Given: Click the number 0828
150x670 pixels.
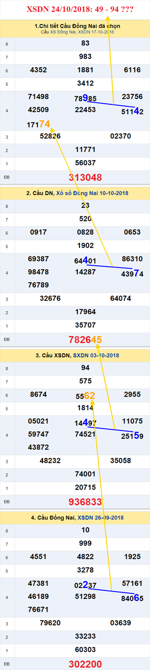Looking at the screenshot, I should point(85,232).
